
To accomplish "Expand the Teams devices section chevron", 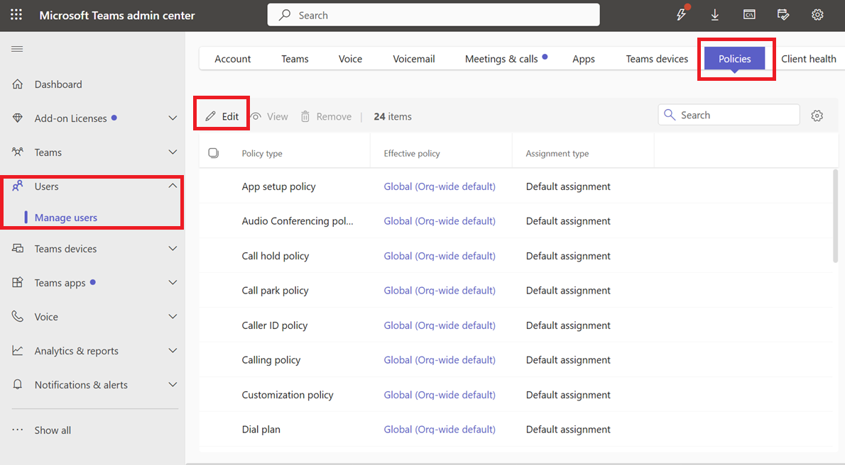I will (173, 248).
